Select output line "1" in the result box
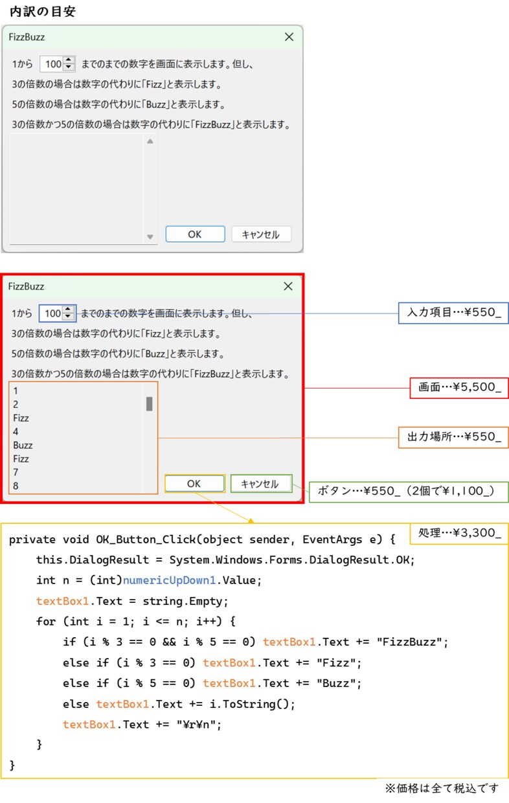The width and height of the screenshot is (509, 803). pyautogui.click(x=16, y=391)
